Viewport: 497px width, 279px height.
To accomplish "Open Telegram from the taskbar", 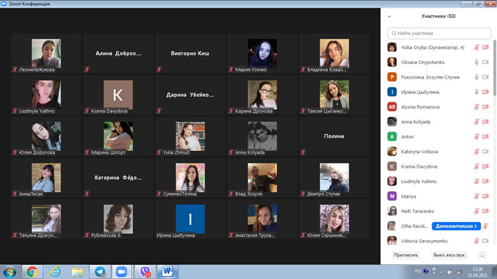I will 100,271.
